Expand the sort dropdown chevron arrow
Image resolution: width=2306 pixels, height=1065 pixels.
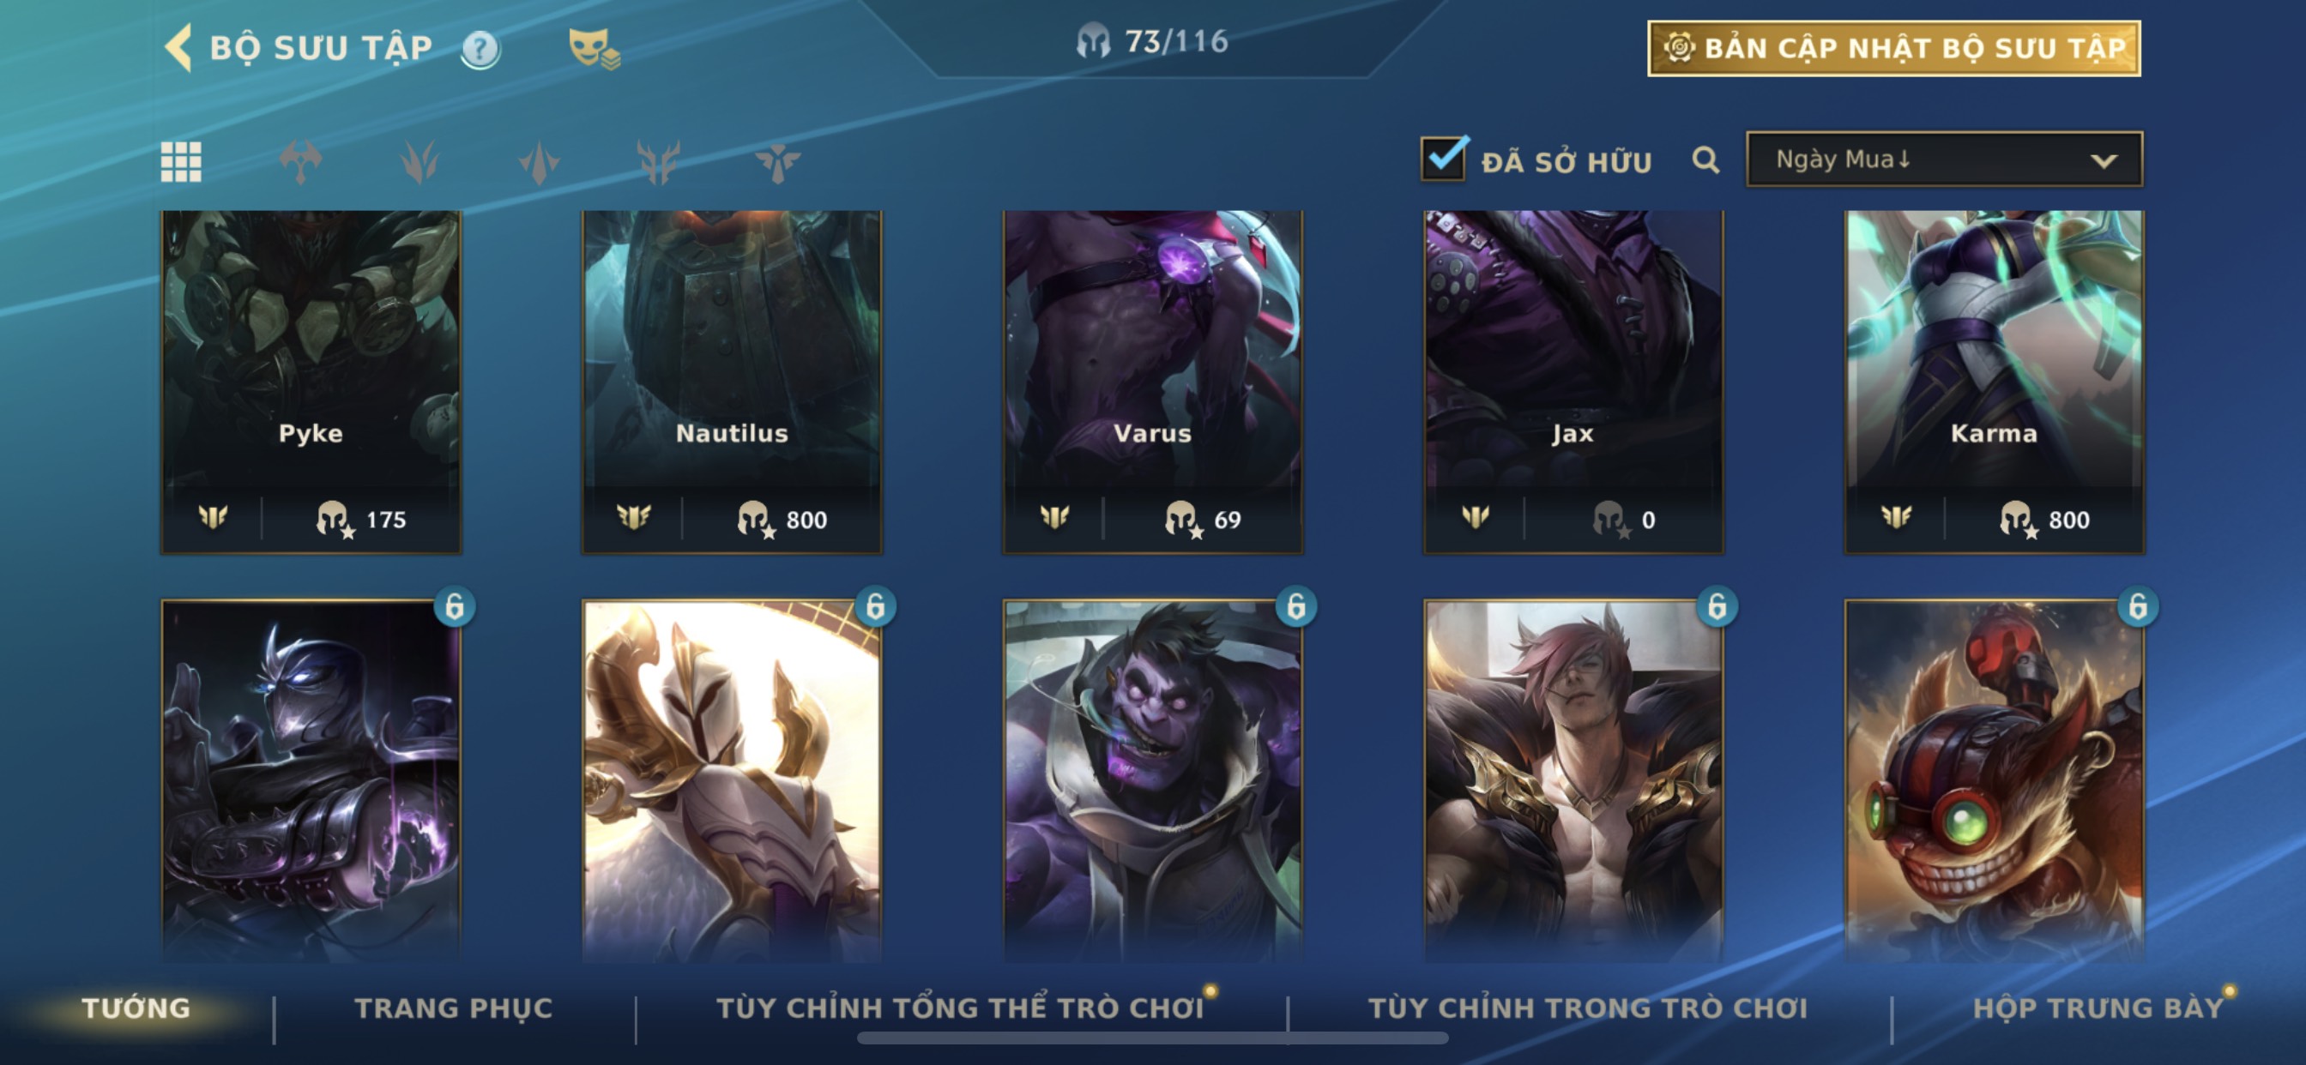[2104, 161]
